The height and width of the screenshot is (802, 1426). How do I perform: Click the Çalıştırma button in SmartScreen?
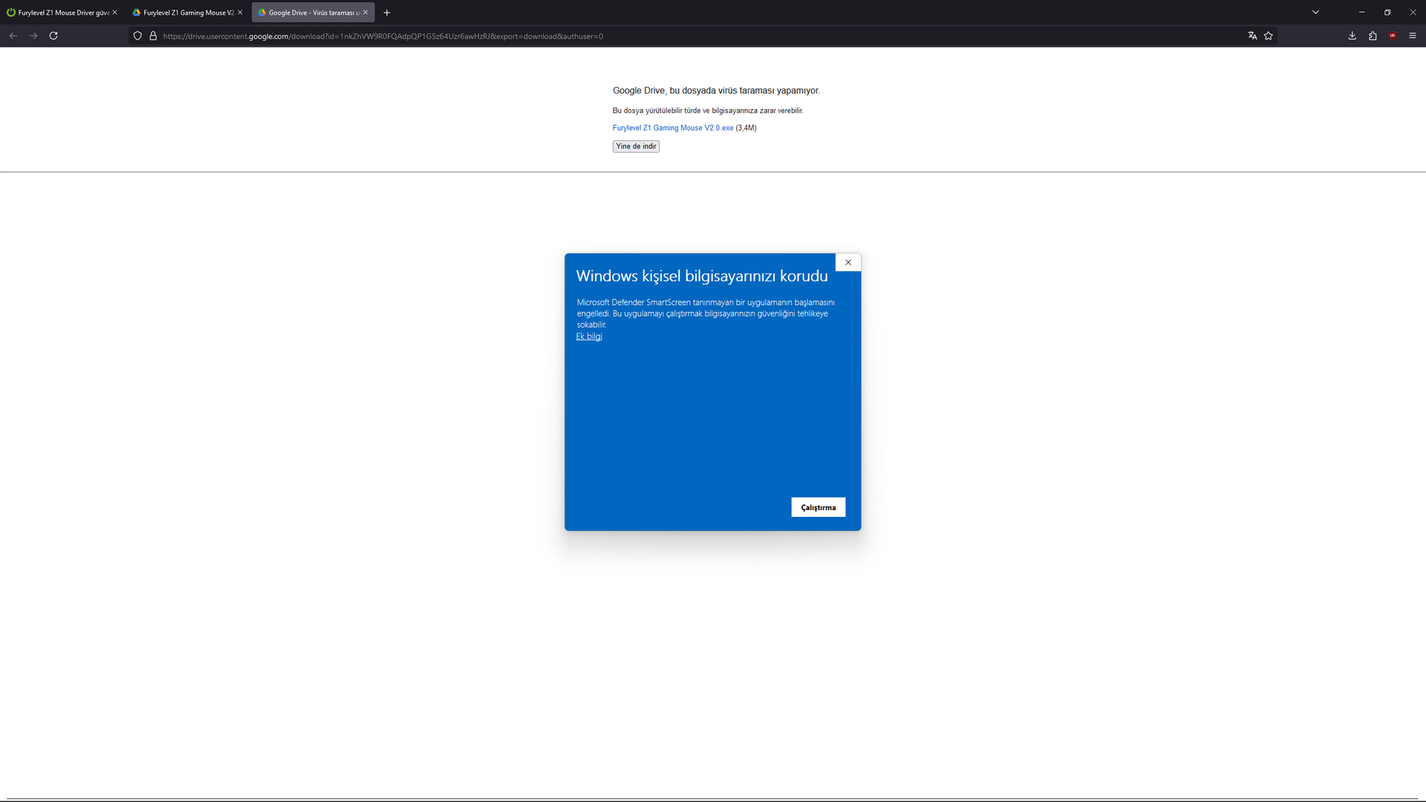[818, 507]
